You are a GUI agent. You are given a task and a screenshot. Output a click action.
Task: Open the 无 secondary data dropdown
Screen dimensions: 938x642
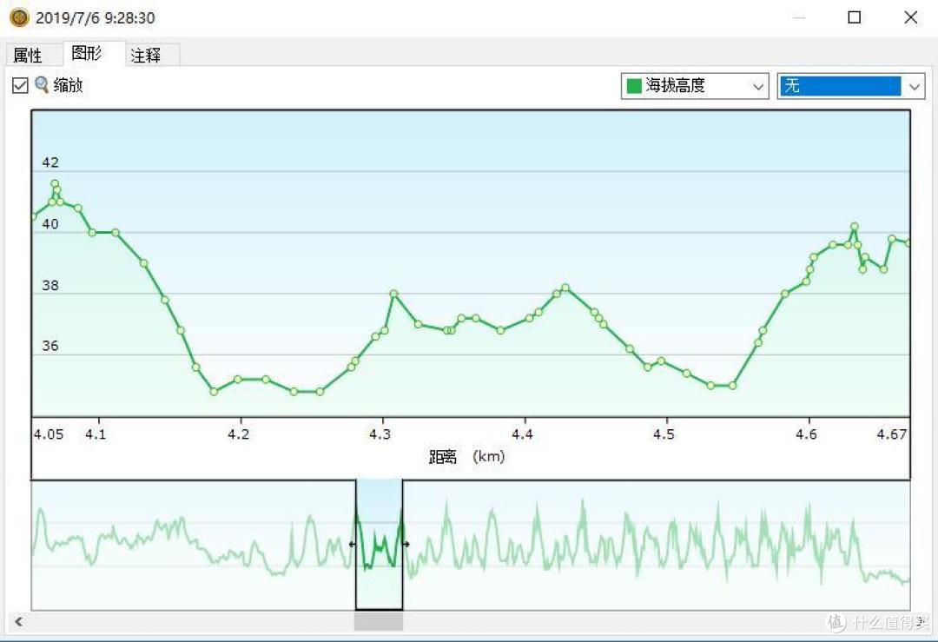pyautogui.click(x=850, y=86)
